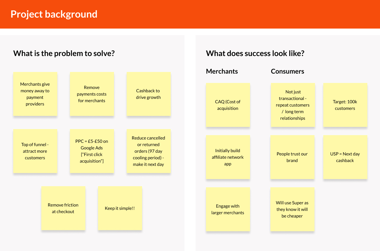Select the 'CAQ (Cost of acquisition' note
Viewport: 380px width, 251px height.
(228, 105)
